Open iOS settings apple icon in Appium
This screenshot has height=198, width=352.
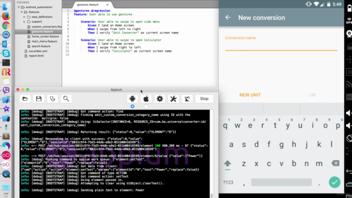coord(146,99)
